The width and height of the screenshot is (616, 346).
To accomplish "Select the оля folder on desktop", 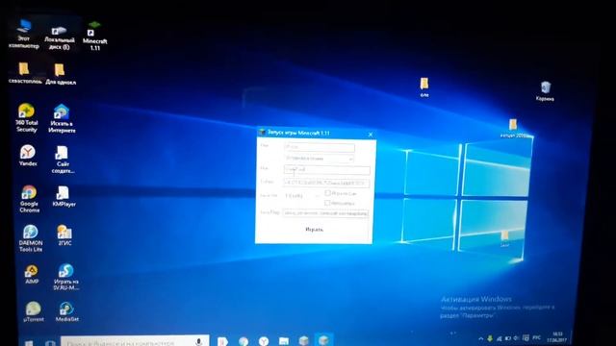I will (x=424, y=86).
